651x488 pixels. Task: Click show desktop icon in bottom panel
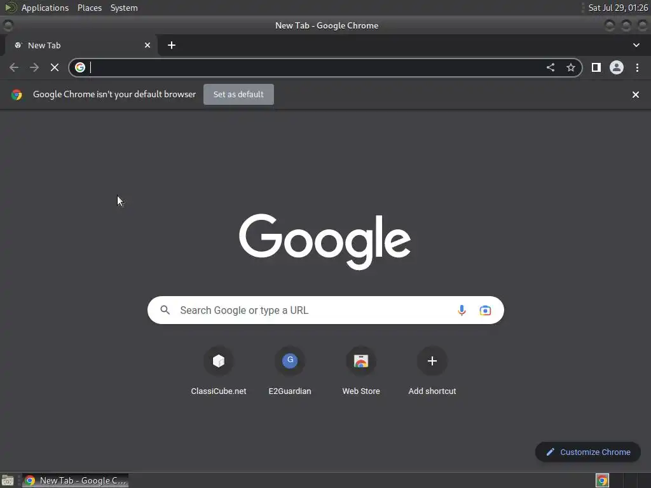8,480
